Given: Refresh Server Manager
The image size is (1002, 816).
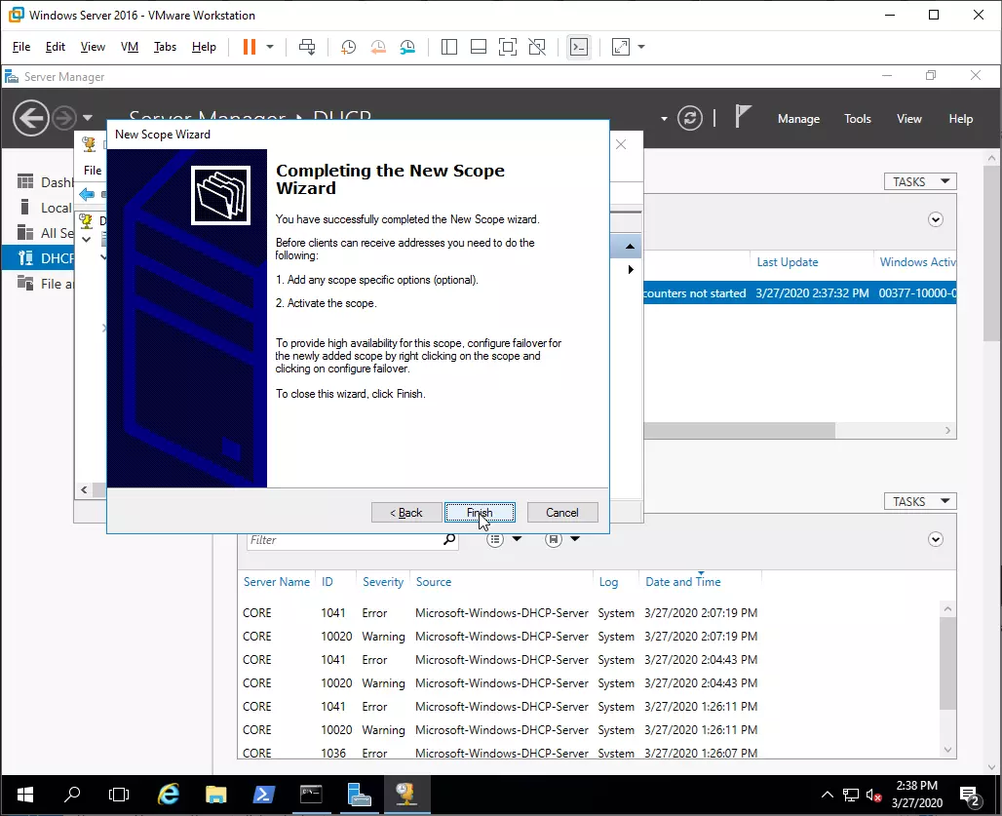Looking at the screenshot, I should pyautogui.click(x=690, y=118).
